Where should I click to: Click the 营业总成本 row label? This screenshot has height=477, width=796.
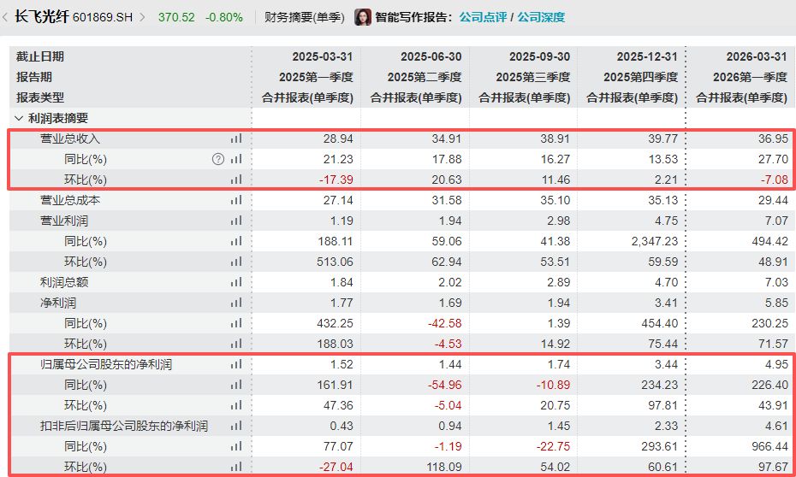70,200
